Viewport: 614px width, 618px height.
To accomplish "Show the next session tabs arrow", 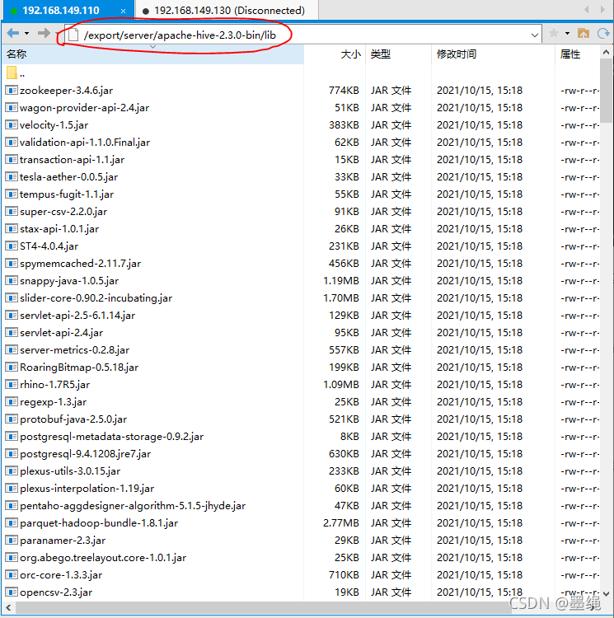I will click(x=602, y=9).
